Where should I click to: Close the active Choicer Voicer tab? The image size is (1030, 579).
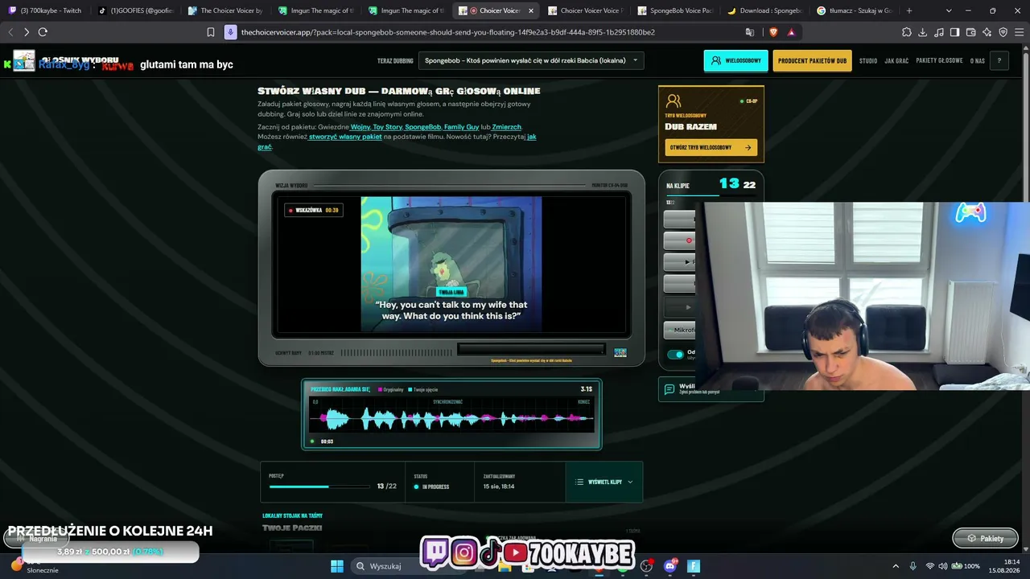pyautogui.click(x=531, y=10)
